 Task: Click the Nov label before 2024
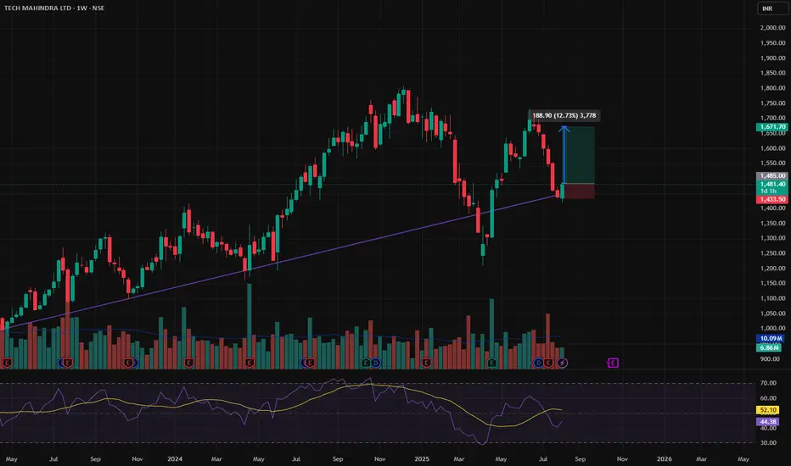pyautogui.click(x=137, y=459)
